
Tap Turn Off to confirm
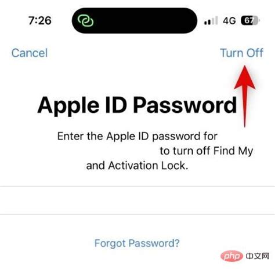coord(241,53)
